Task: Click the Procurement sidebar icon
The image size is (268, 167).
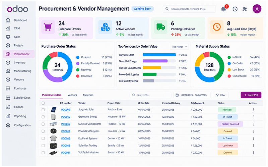Action: 8,54
